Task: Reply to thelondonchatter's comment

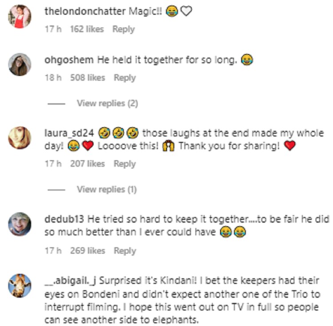Action: point(123,29)
